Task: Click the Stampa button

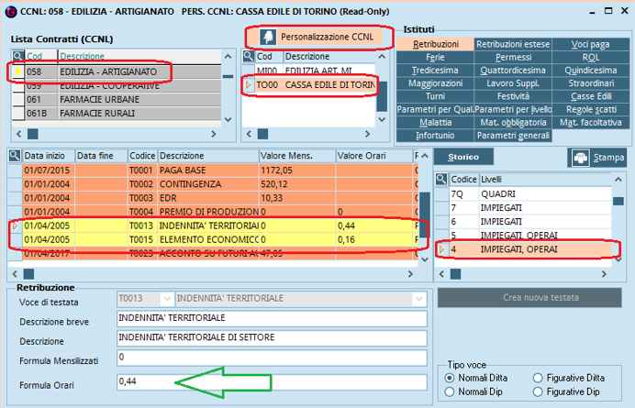Action: pos(597,158)
